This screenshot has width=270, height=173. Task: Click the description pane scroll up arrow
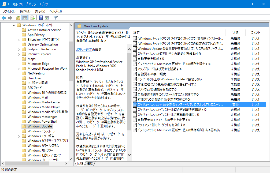pos(129,50)
